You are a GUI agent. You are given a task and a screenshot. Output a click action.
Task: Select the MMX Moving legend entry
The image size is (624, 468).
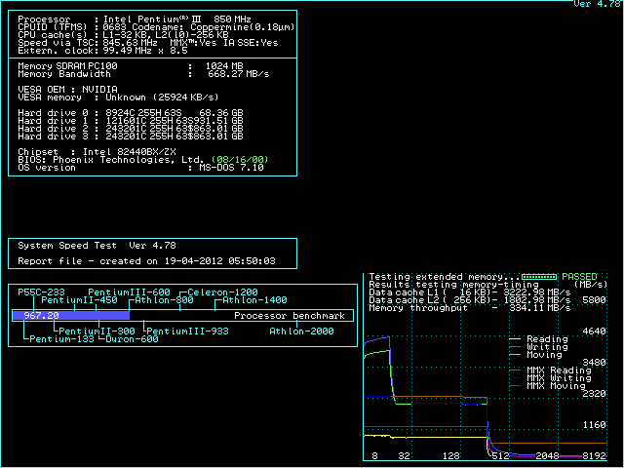(x=547, y=386)
